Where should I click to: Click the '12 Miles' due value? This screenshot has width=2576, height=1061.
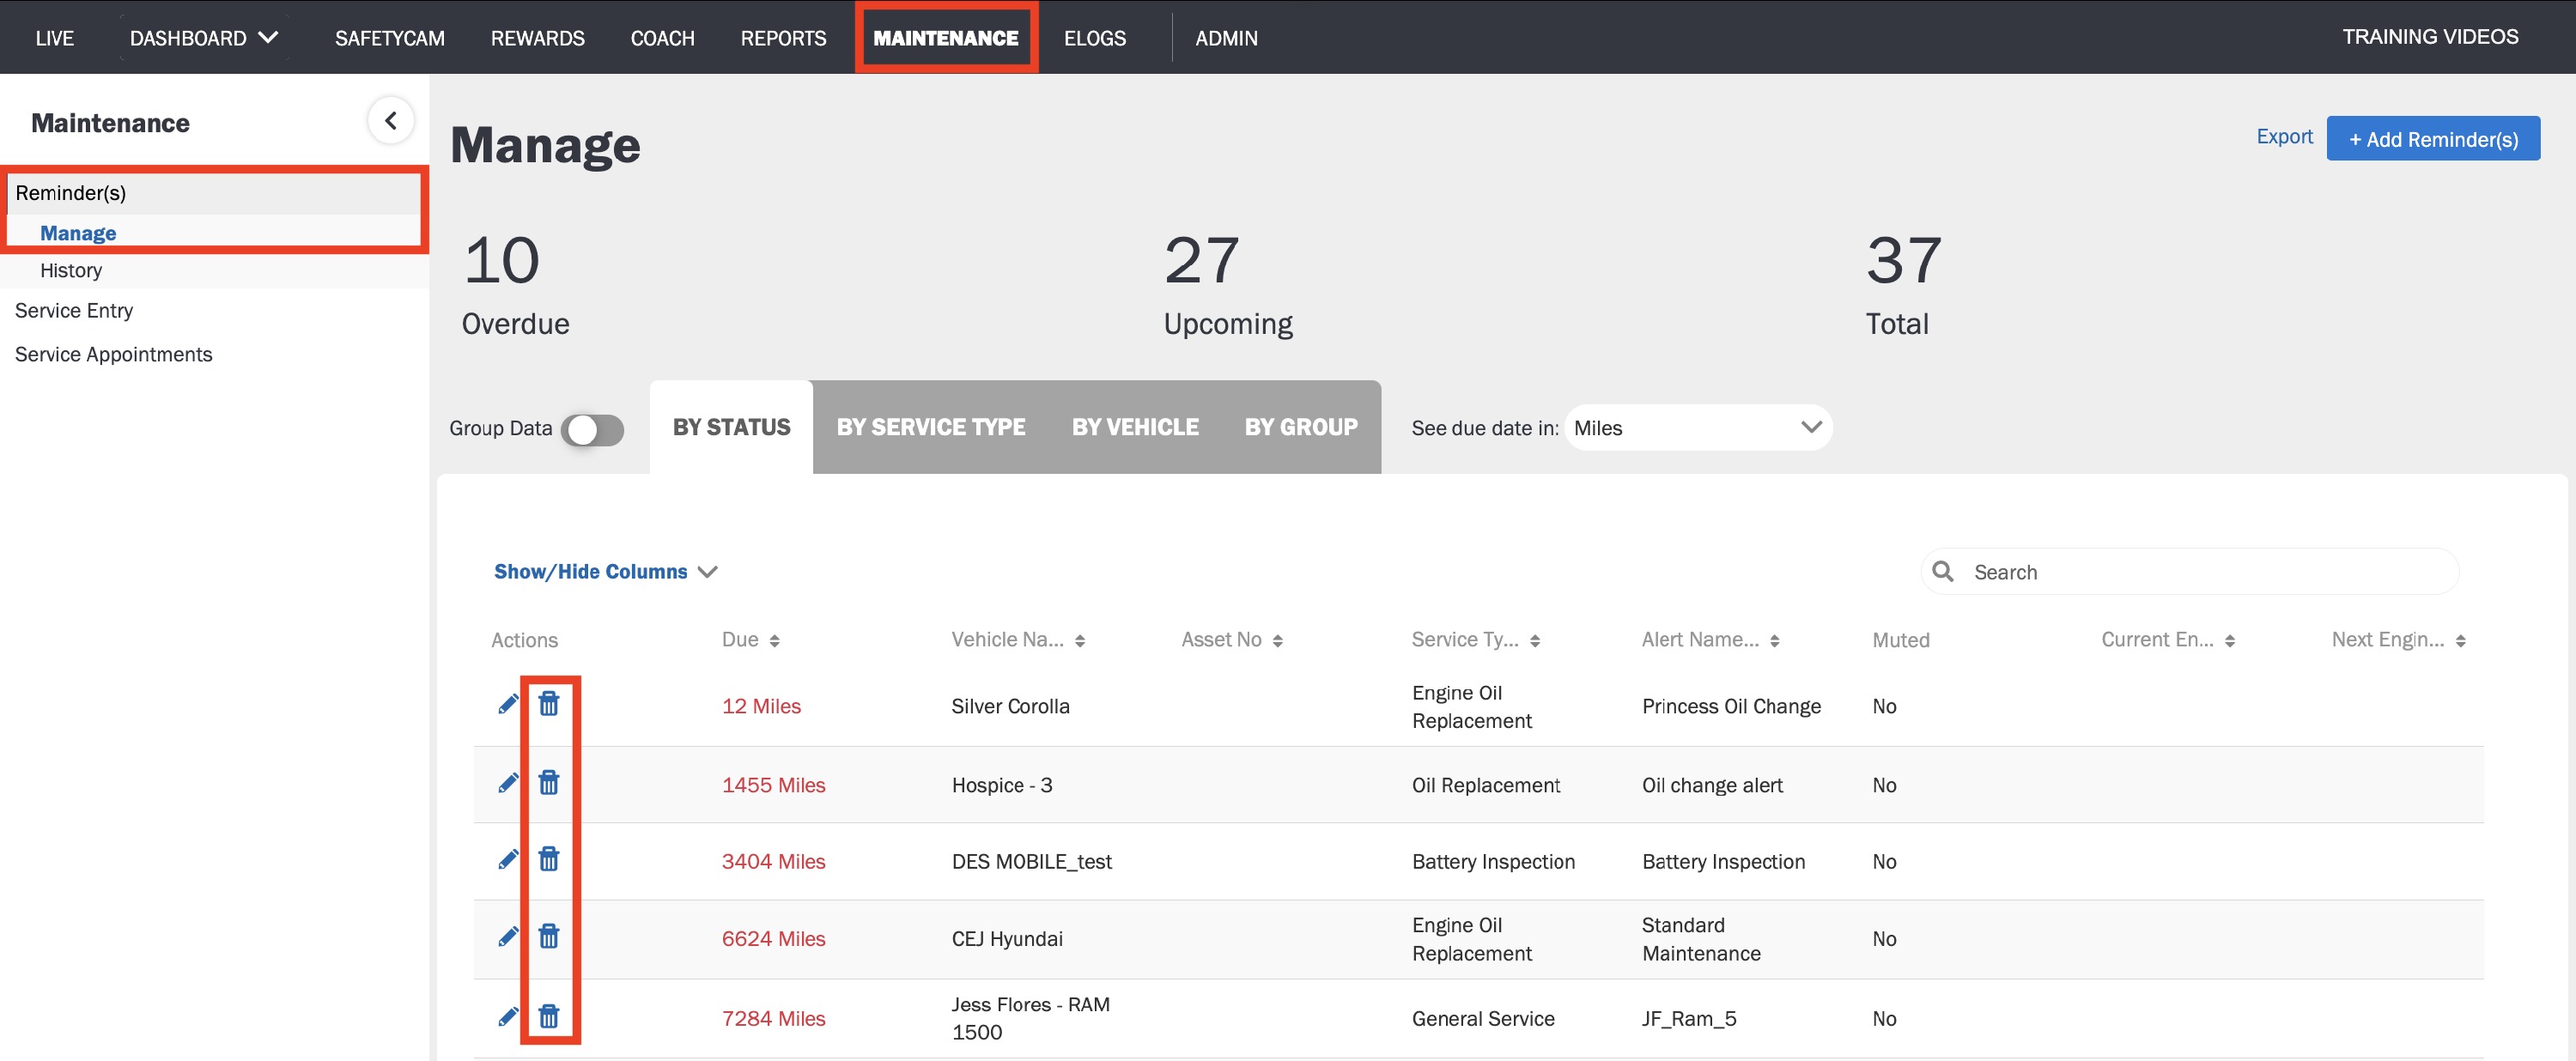coord(761,707)
